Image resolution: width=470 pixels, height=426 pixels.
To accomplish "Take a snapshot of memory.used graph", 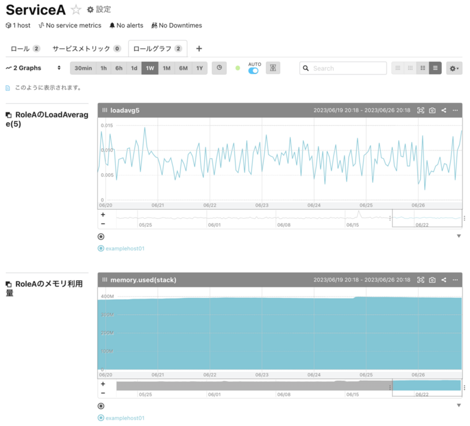I will click(432, 280).
